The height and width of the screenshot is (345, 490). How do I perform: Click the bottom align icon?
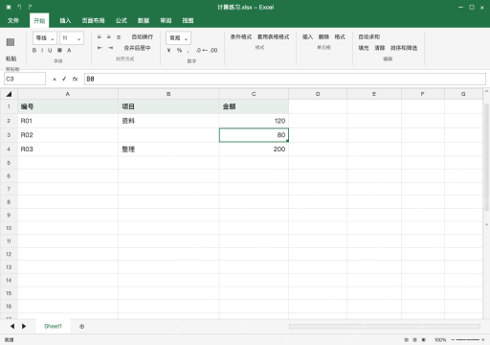coord(119,37)
